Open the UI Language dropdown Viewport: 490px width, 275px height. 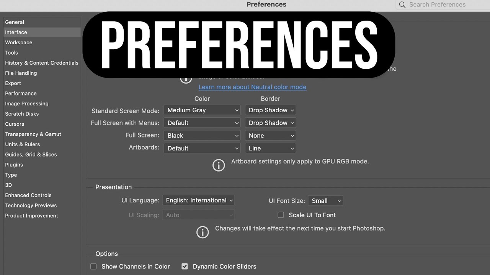click(198, 200)
